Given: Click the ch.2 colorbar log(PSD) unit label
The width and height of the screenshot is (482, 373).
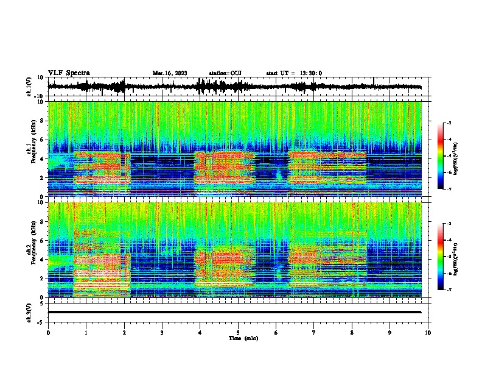Looking at the screenshot, I should pyautogui.click(x=455, y=259).
